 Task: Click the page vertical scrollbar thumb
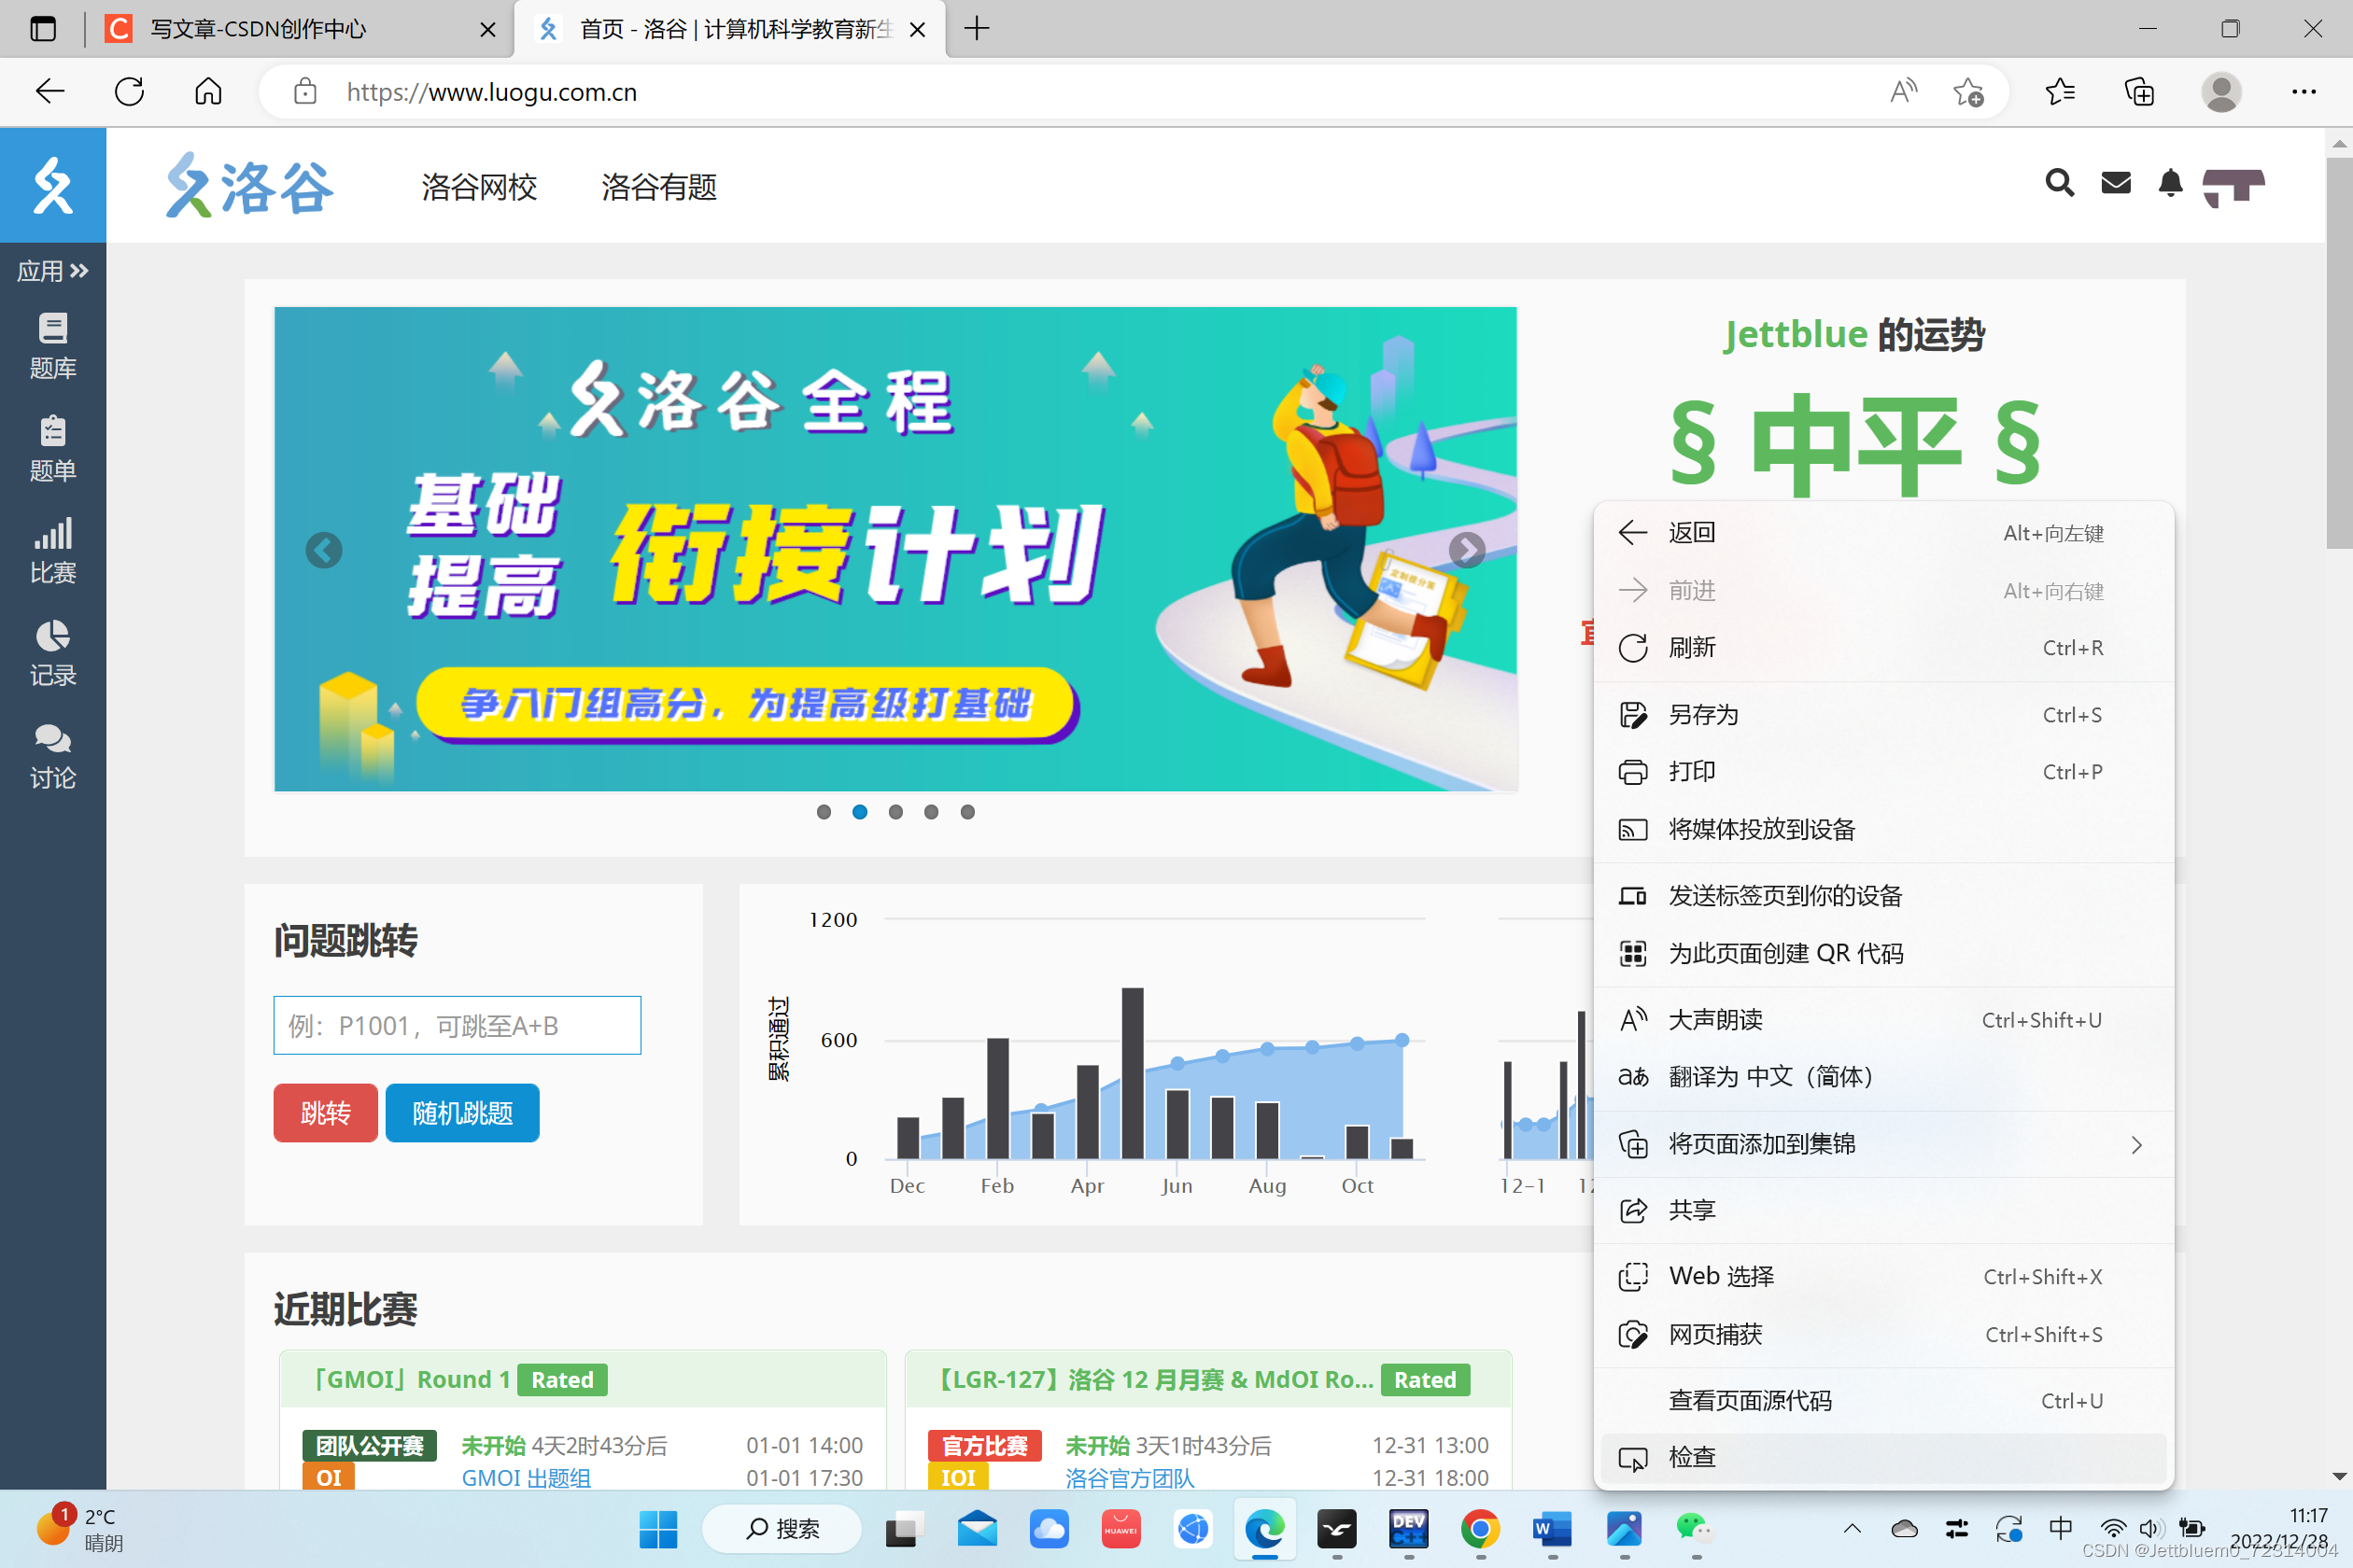click(2338, 350)
